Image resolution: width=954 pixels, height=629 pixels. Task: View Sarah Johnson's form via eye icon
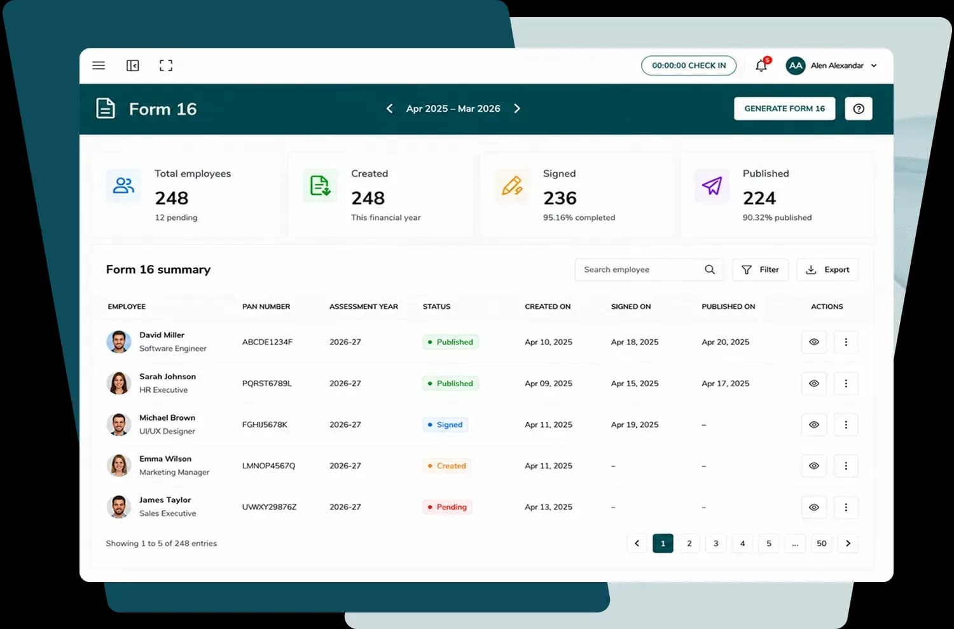(814, 383)
